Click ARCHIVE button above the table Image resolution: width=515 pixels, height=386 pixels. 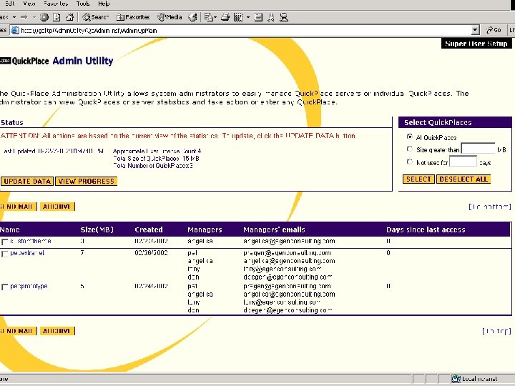(x=57, y=207)
